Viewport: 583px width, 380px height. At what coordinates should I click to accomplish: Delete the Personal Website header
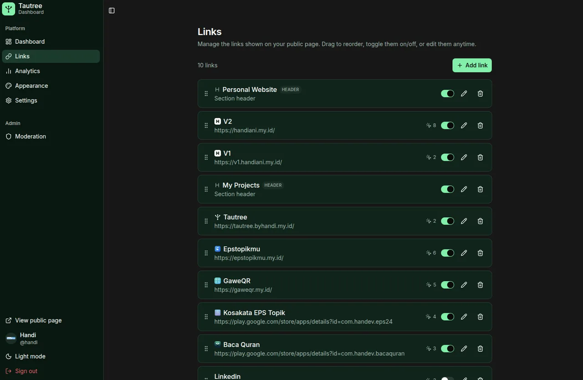pos(480,94)
